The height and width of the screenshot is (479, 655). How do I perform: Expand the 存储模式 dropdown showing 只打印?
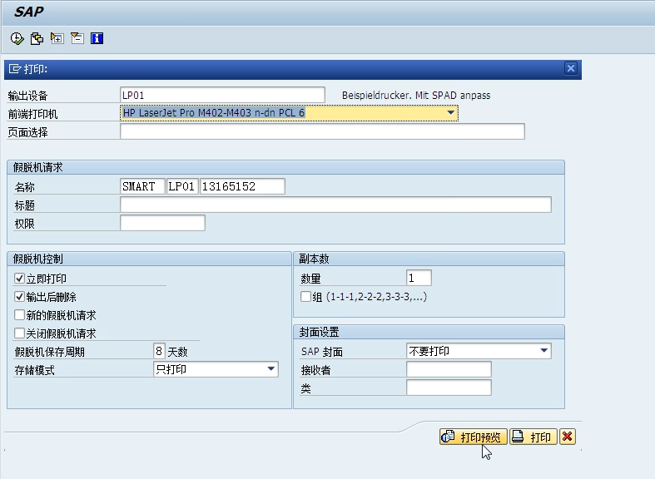pyautogui.click(x=271, y=369)
